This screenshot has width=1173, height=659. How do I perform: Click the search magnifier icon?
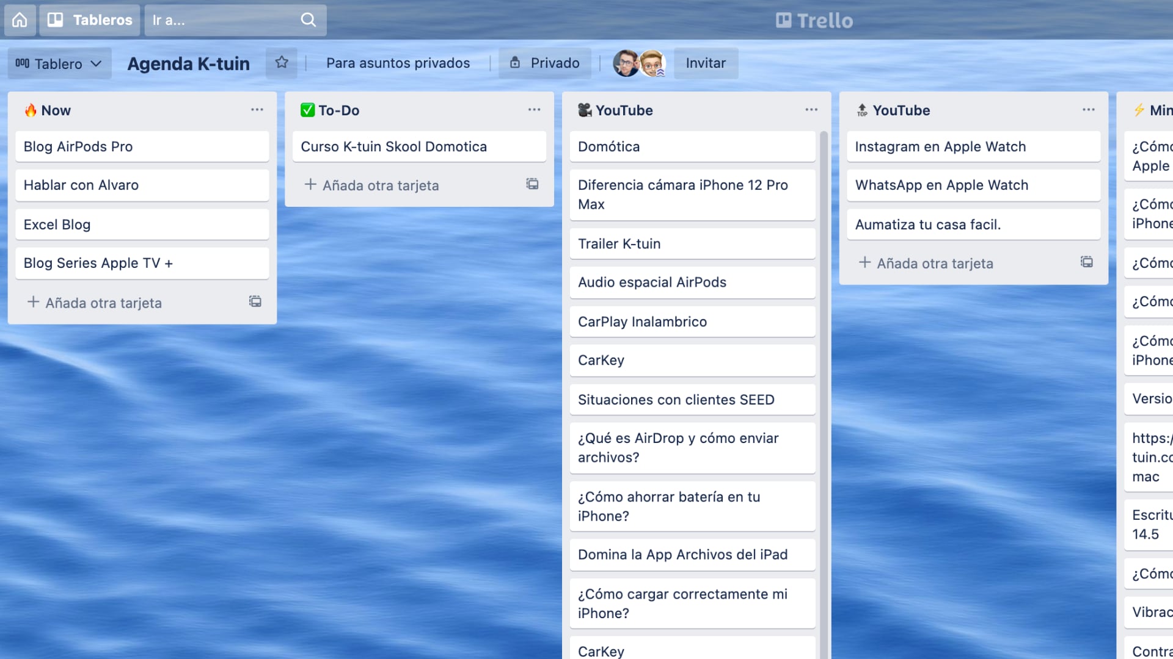pyautogui.click(x=309, y=20)
